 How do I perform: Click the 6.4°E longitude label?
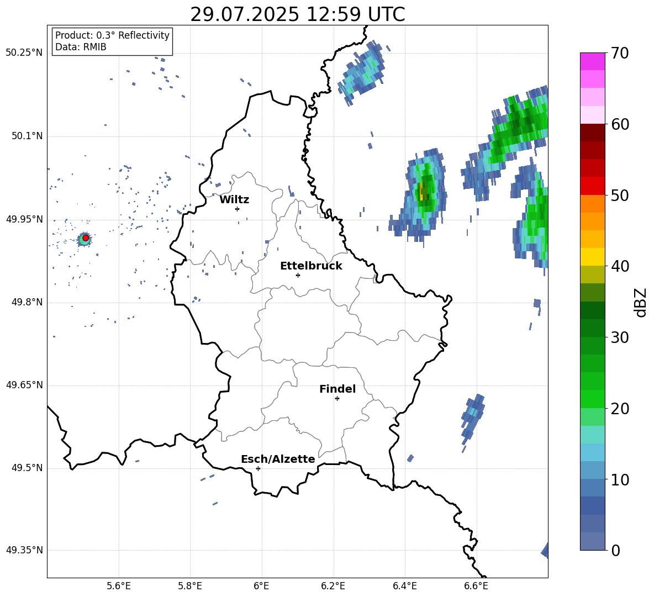point(404,586)
